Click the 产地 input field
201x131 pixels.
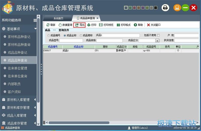pyautogui.click(x=186, y=35)
